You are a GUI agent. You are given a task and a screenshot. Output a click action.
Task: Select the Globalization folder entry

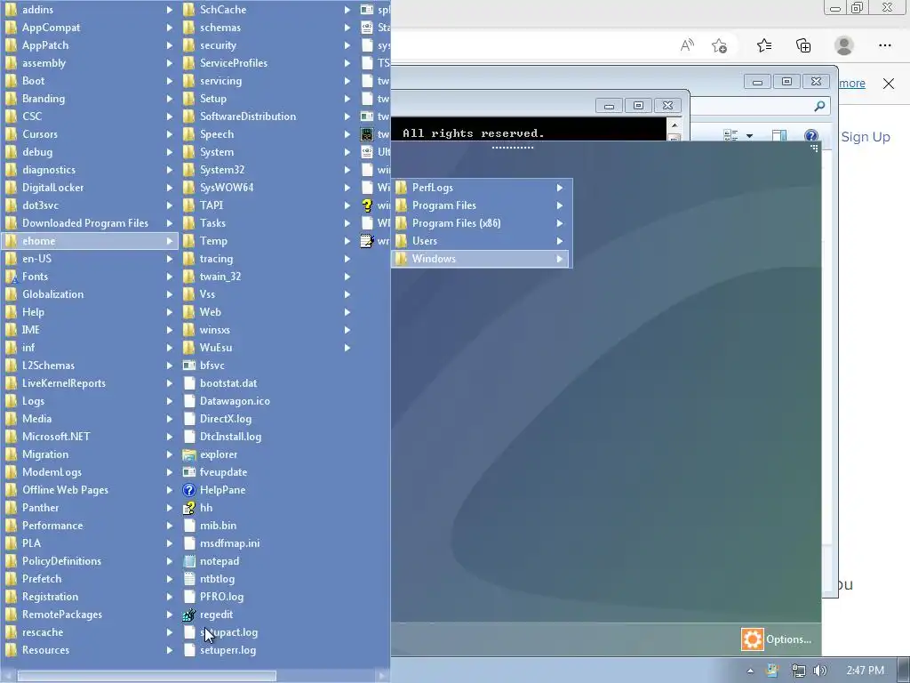coord(52,294)
